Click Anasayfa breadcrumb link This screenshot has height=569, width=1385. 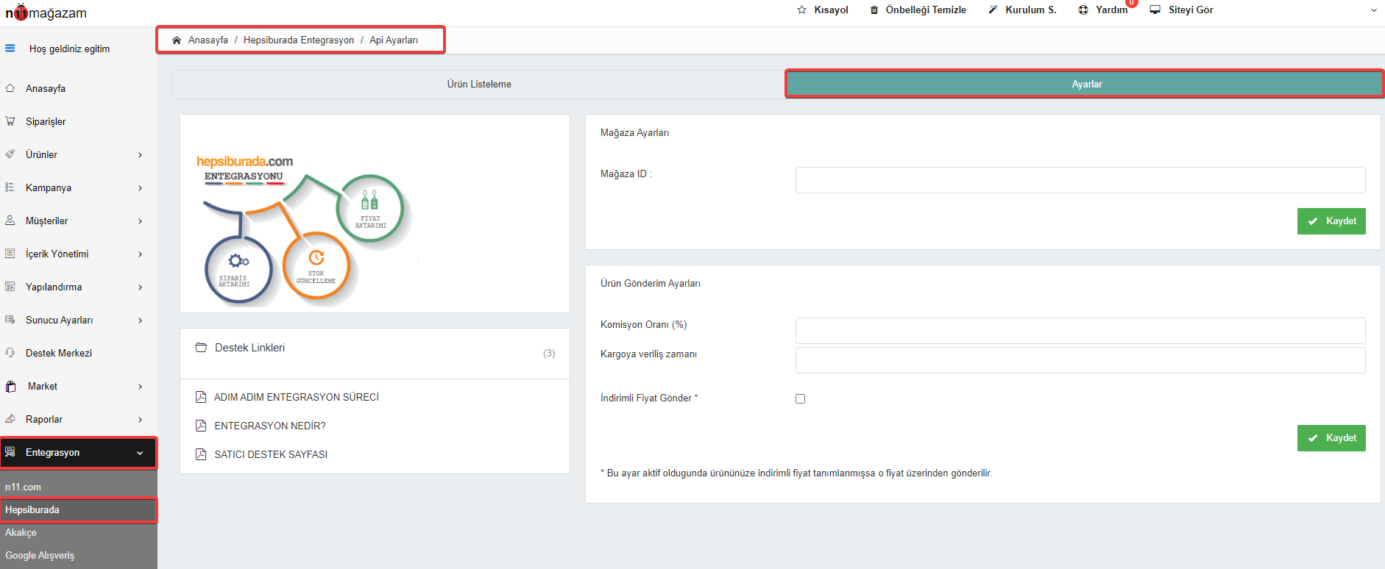208,40
